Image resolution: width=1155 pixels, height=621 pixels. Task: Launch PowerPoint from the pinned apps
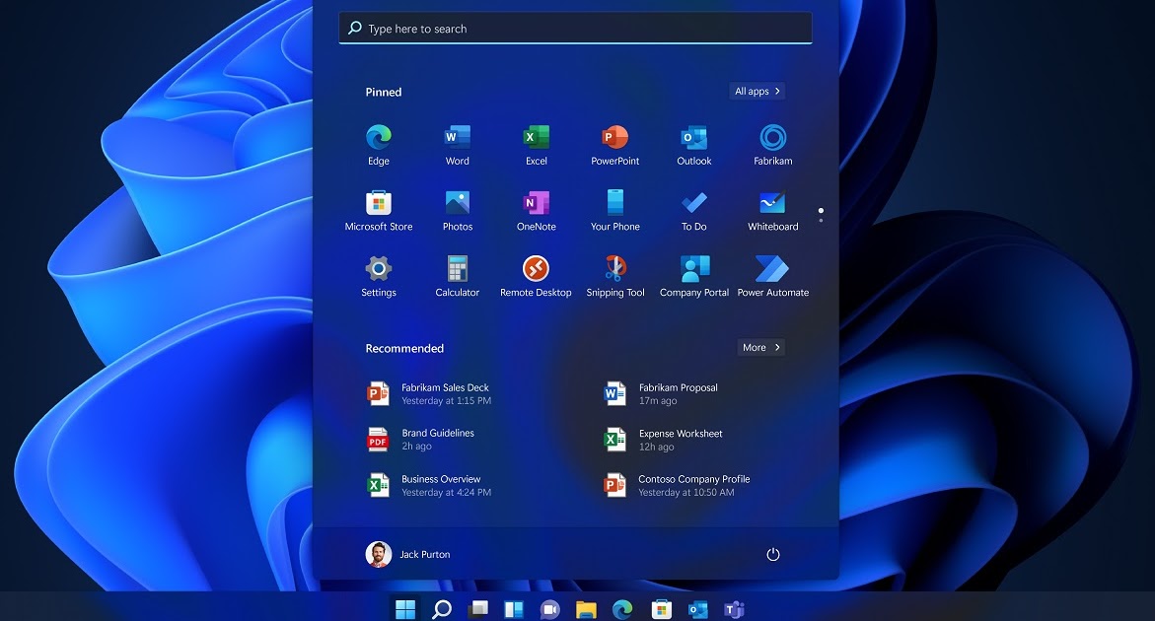click(615, 145)
